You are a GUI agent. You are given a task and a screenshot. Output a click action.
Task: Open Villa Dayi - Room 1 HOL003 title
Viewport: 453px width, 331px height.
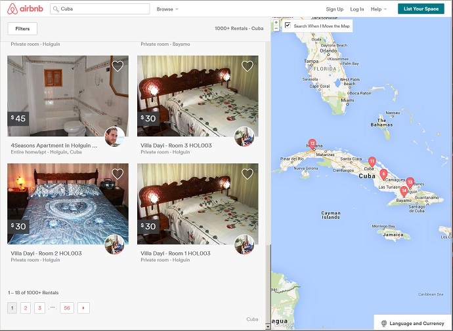(x=175, y=254)
